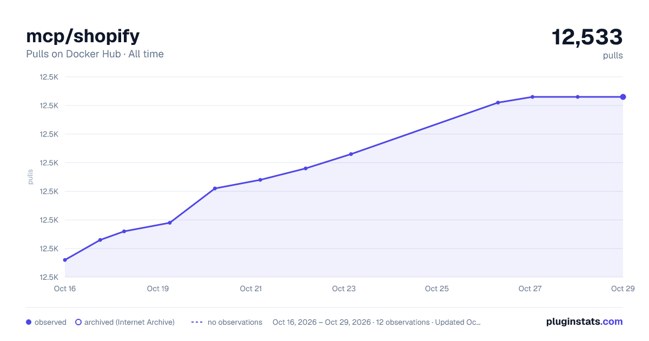Click the Oct 27 axis label
The height and width of the screenshot is (341, 649).
(530, 288)
